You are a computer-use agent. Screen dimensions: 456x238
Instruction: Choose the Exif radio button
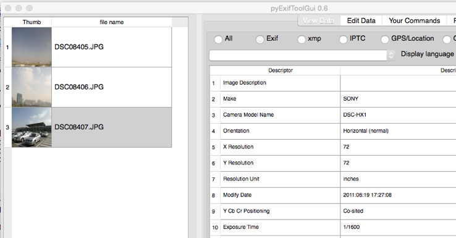click(x=260, y=39)
